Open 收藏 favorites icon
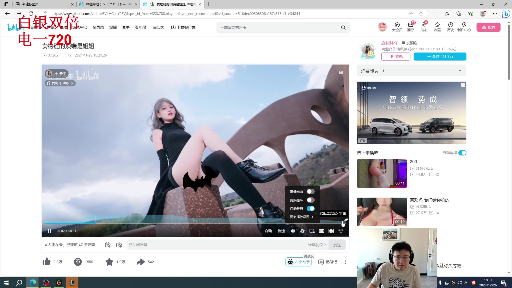Screen dimensions: 512x288 (437, 27)
